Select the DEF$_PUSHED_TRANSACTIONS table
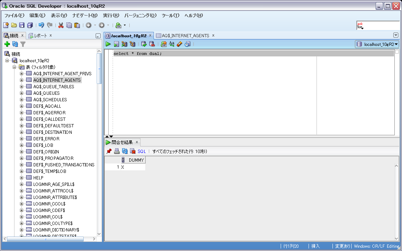The height and width of the screenshot is (251, 402). tap(64, 165)
